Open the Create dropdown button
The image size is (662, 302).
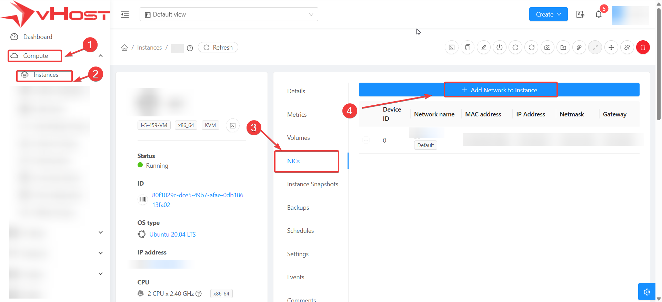[x=548, y=14]
